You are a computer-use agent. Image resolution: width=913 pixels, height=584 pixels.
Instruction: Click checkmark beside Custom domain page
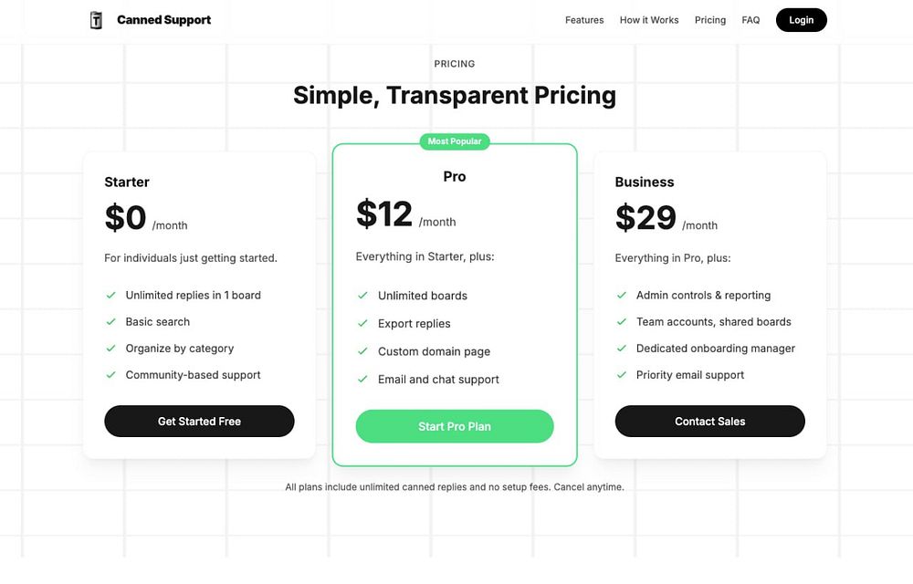362,351
